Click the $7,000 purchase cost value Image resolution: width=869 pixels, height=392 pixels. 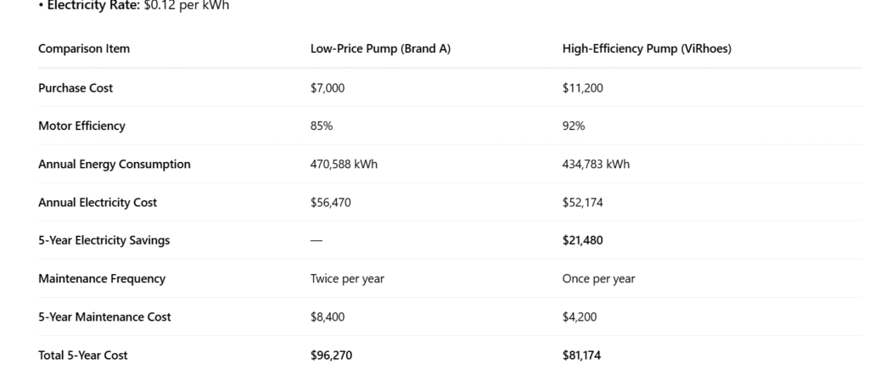328,88
